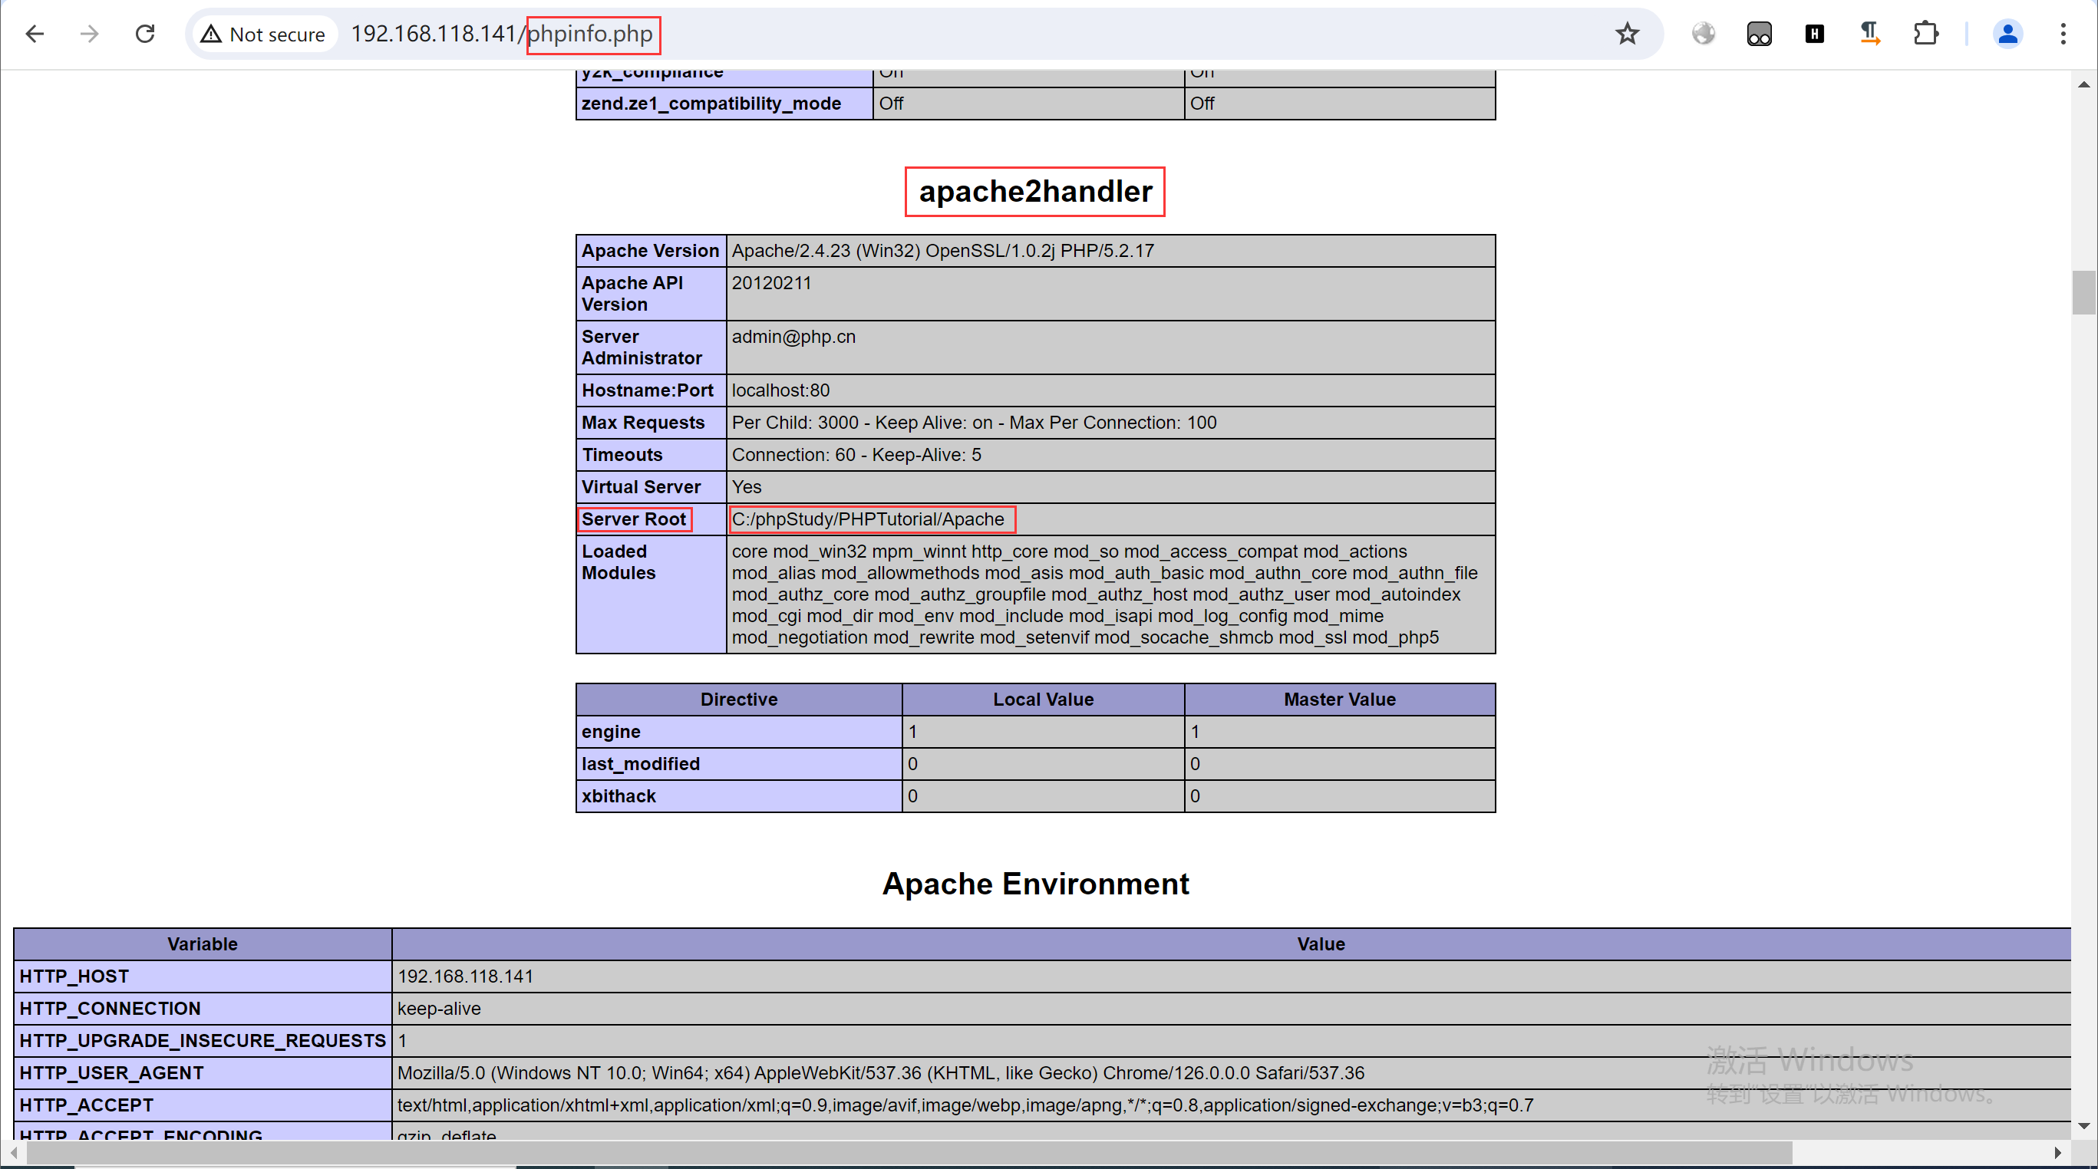Click the vertical scrollbar thumb
2098x1169 pixels.
pos(2083,291)
